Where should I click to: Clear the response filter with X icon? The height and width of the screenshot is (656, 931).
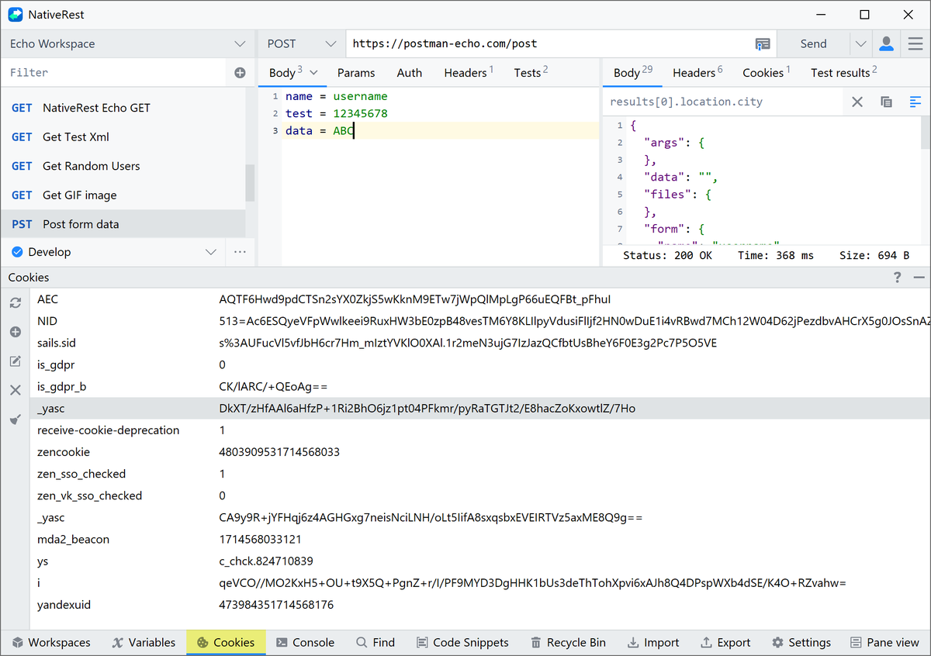[857, 102]
